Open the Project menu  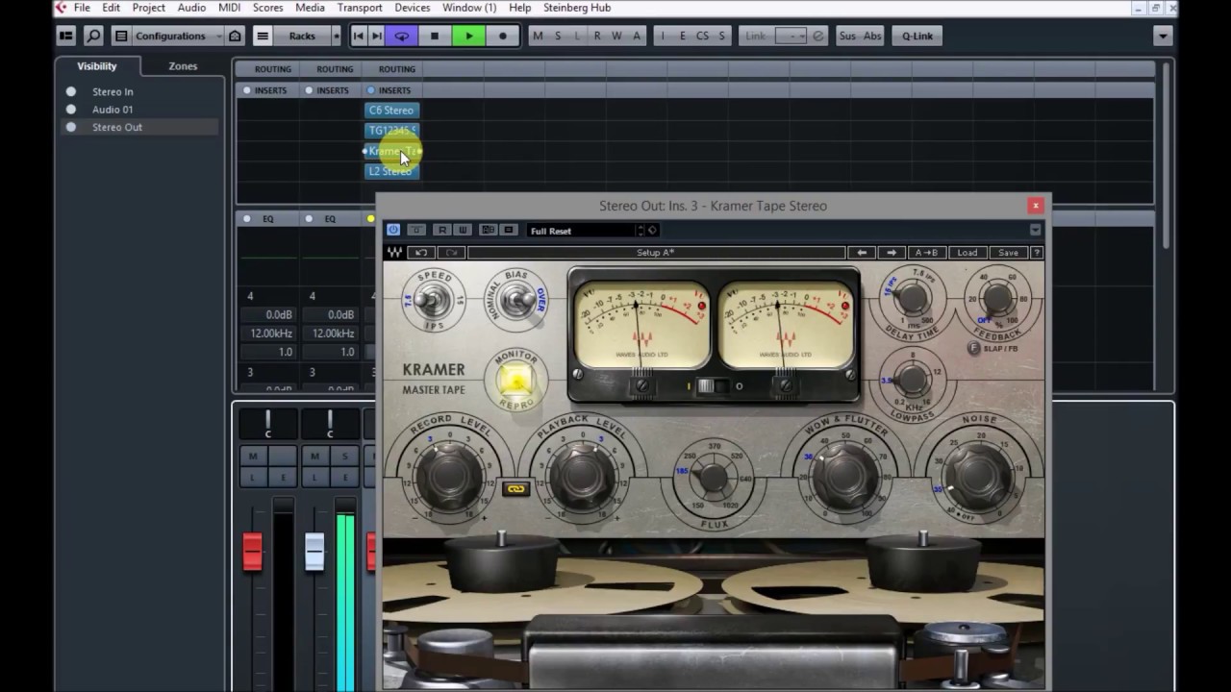tap(148, 8)
